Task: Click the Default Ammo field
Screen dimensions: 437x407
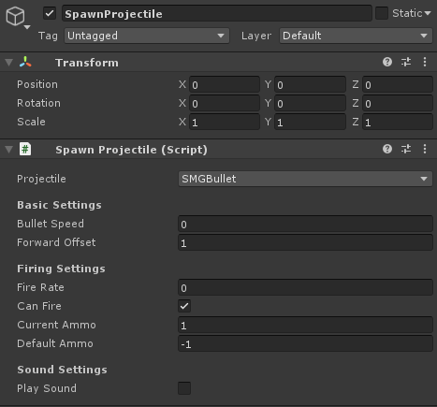Action: [x=305, y=343]
